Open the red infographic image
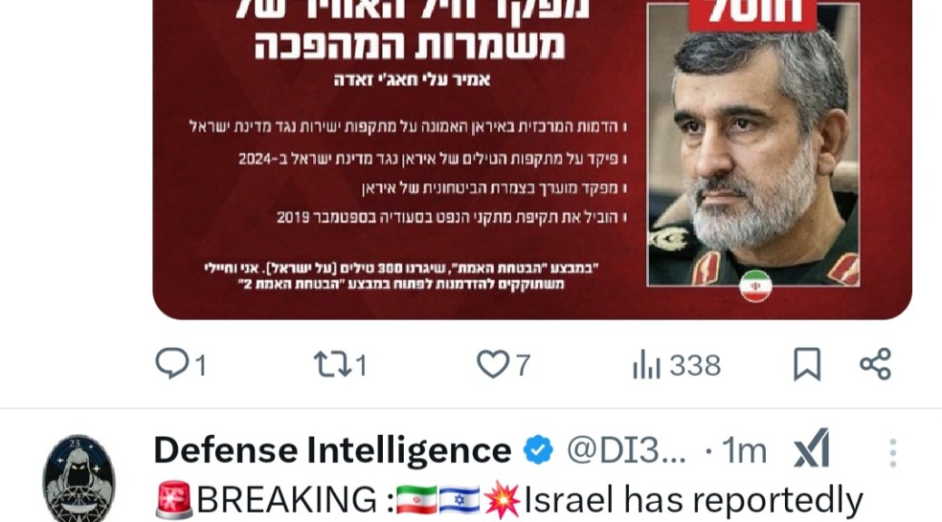Viewport: 942px width, 522px height. (x=533, y=159)
